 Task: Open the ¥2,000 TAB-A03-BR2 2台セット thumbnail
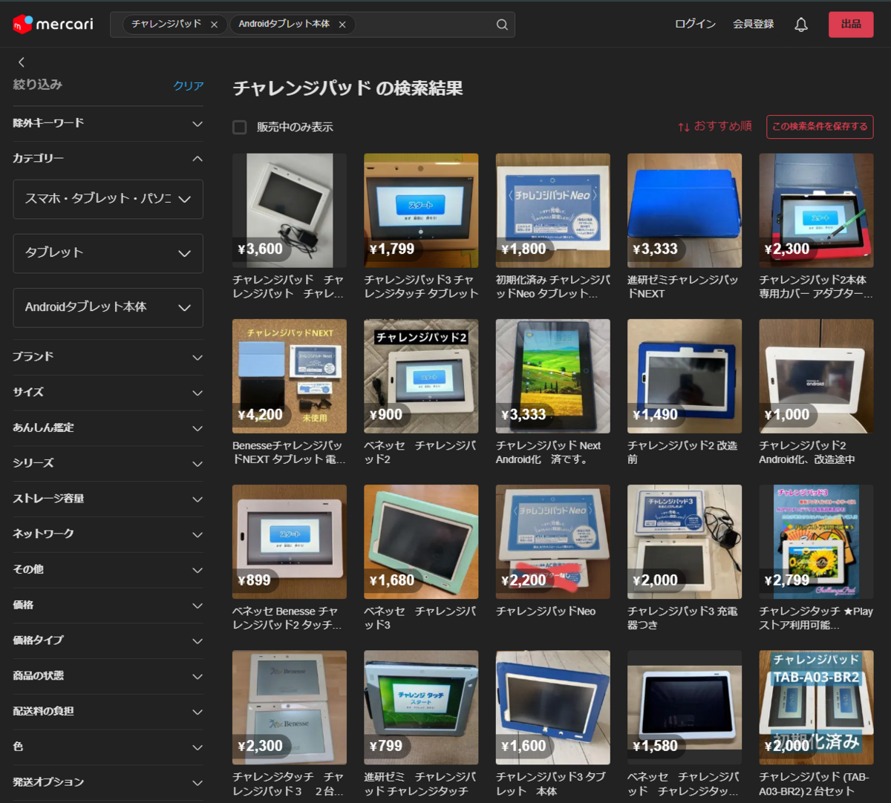click(816, 708)
